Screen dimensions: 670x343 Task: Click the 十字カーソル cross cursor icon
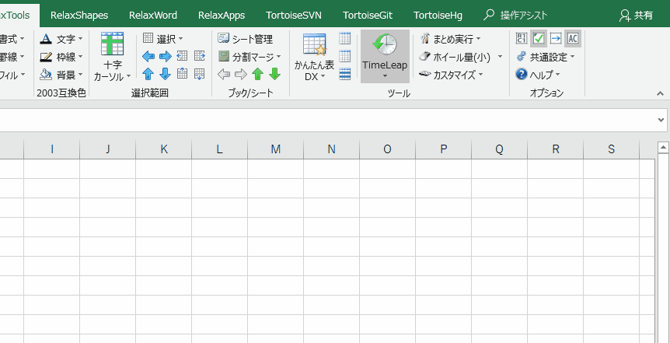pyautogui.click(x=113, y=44)
